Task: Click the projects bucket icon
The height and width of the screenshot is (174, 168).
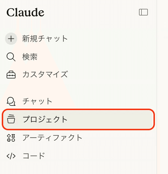Action: pos(11,119)
